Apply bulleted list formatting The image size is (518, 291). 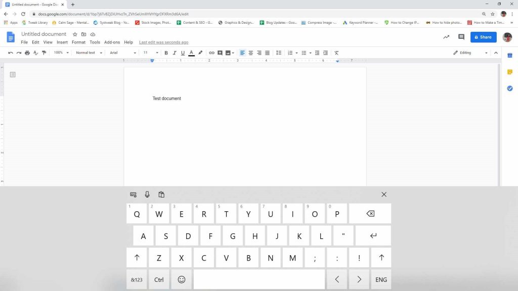pyautogui.click(x=304, y=53)
